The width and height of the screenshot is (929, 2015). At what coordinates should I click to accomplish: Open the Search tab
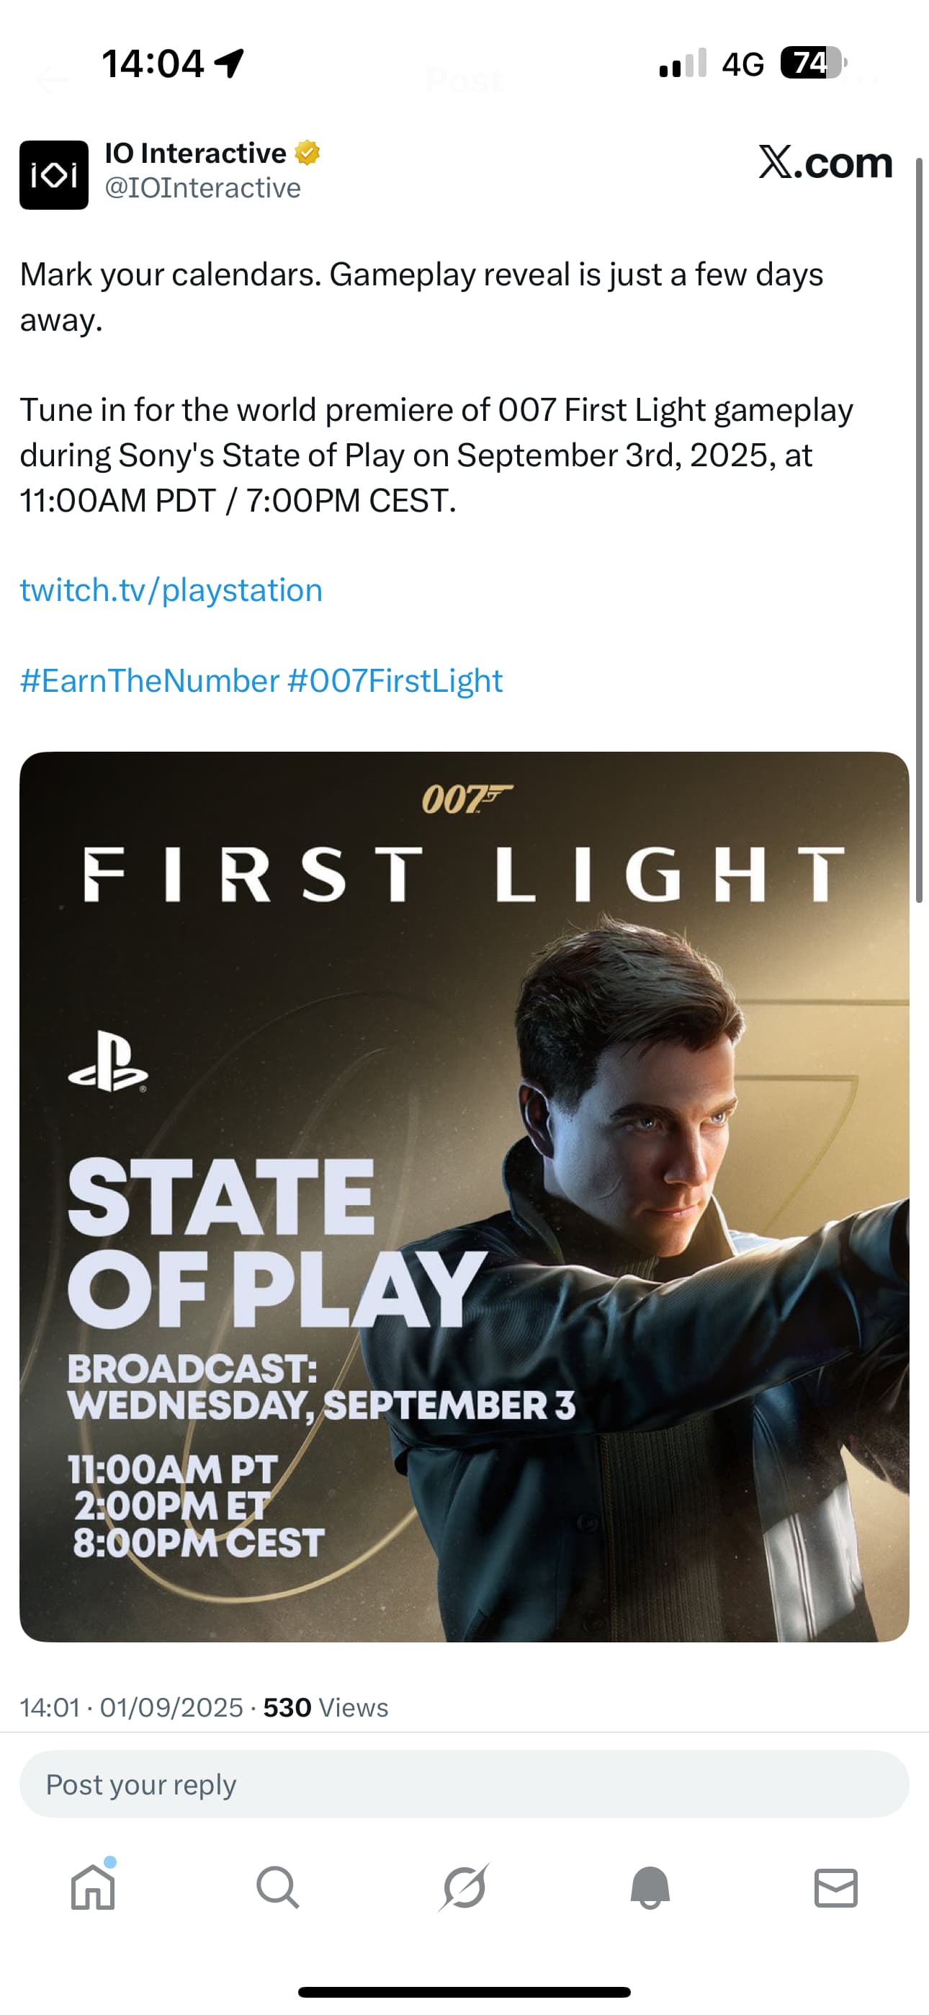[277, 1887]
